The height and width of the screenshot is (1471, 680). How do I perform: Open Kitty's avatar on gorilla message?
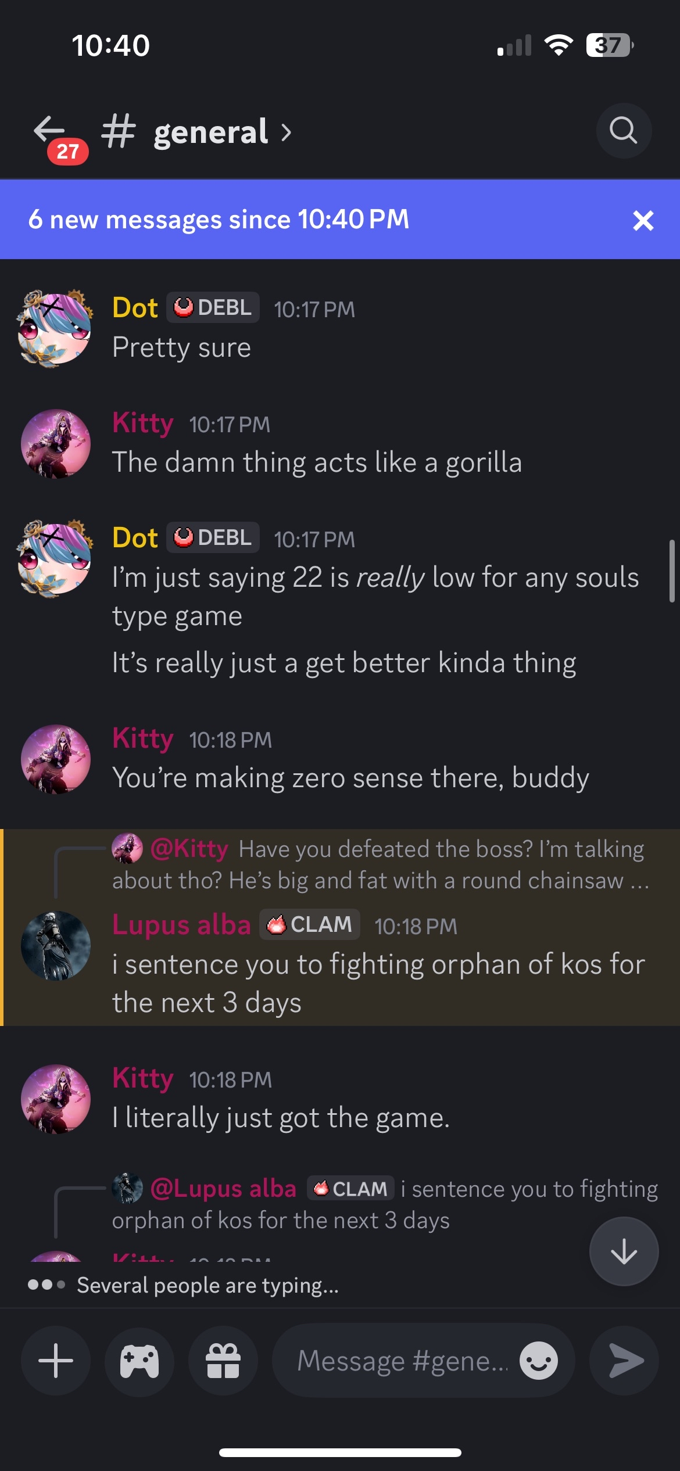55,444
